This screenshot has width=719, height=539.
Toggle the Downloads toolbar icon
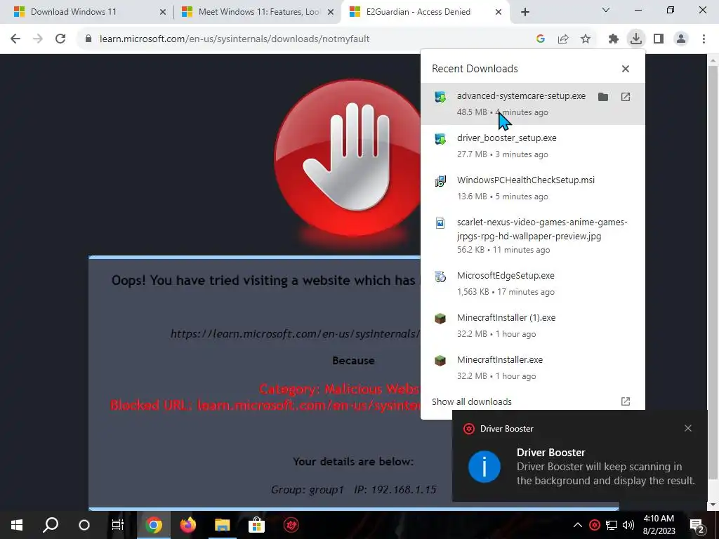636,39
